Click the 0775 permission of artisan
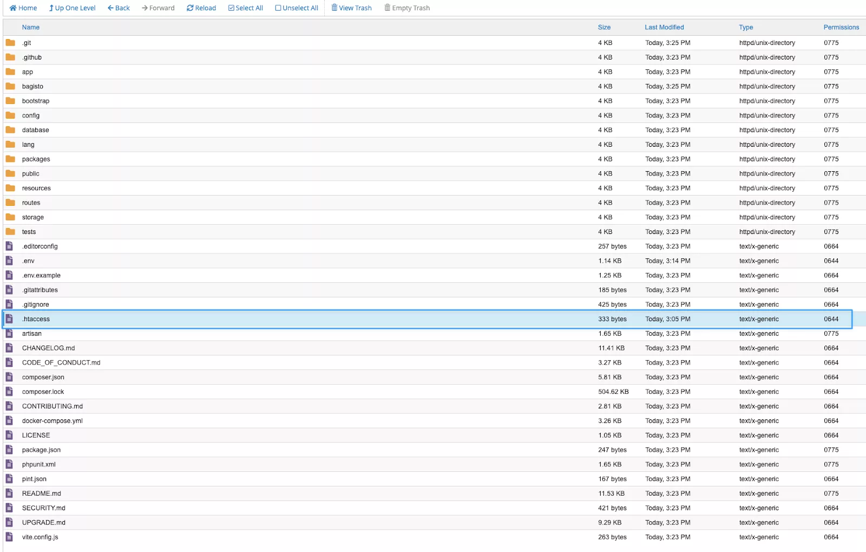The image size is (866, 552). coord(831,334)
